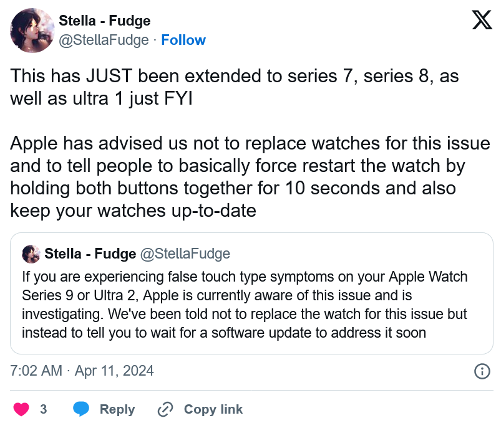
Task: Open Stella's large profile avatar
Action: (x=32, y=31)
